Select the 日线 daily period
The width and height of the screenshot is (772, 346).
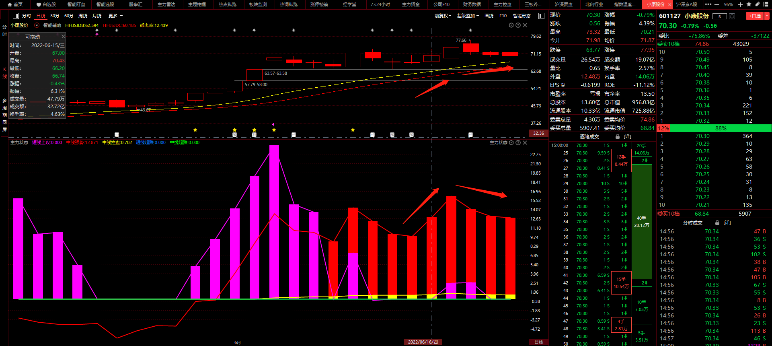pyautogui.click(x=41, y=16)
